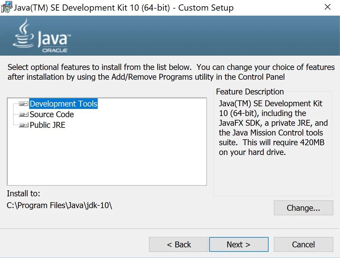This screenshot has width=340, height=258.
Task: Open the Public JRE drive icon dropdown
Action: click(24, 125)
